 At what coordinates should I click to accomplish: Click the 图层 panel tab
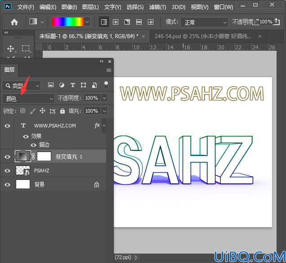pyautogui.click(x=9, y=70)
